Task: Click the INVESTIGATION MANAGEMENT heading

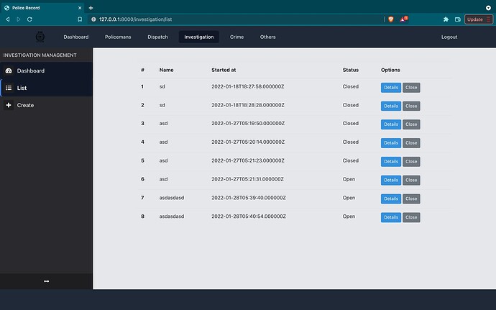Action: tap(40, 55)
